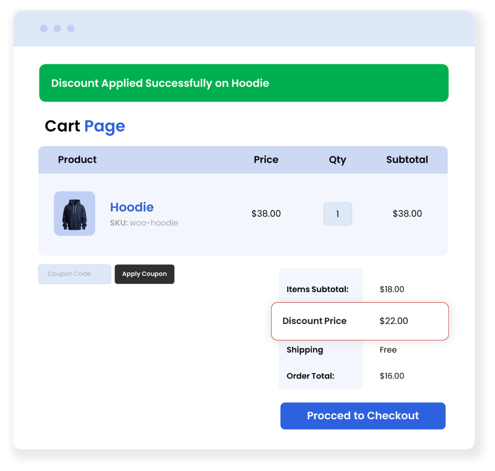
Task: Click the Shipping Free value
Action: (x=388, y=350)
